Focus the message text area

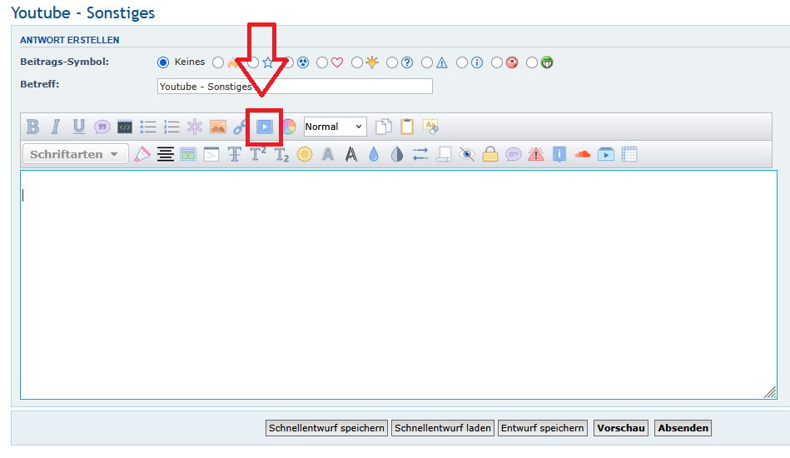[399, 285]
